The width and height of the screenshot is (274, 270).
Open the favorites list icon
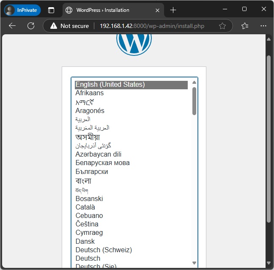245,26
